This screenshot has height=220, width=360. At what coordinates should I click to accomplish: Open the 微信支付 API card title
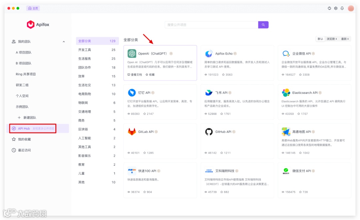[301, 171]
